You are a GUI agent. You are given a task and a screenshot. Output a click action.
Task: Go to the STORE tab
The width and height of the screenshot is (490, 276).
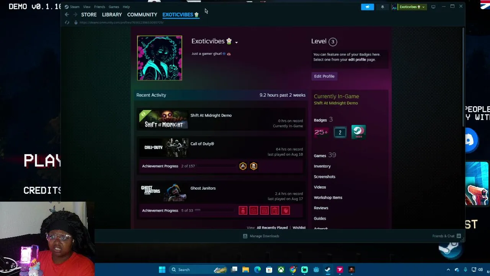point(89,15)
